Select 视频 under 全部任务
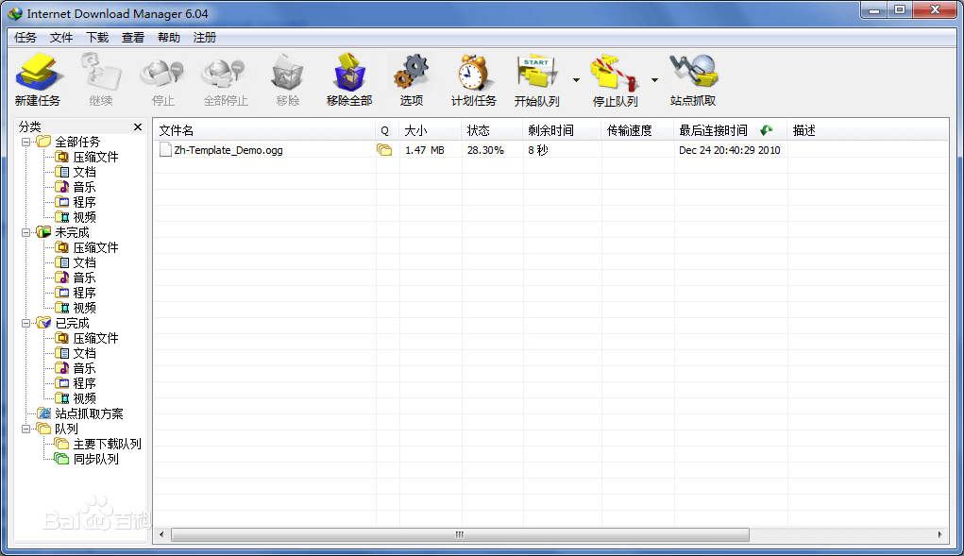 (84, 217)
